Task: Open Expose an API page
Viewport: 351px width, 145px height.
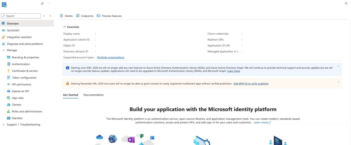Action: [21, 91]
